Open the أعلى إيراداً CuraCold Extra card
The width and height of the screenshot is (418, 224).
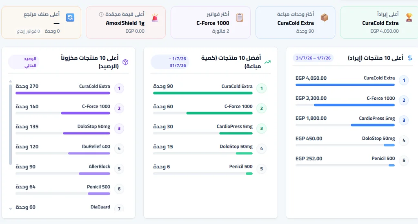379,22
